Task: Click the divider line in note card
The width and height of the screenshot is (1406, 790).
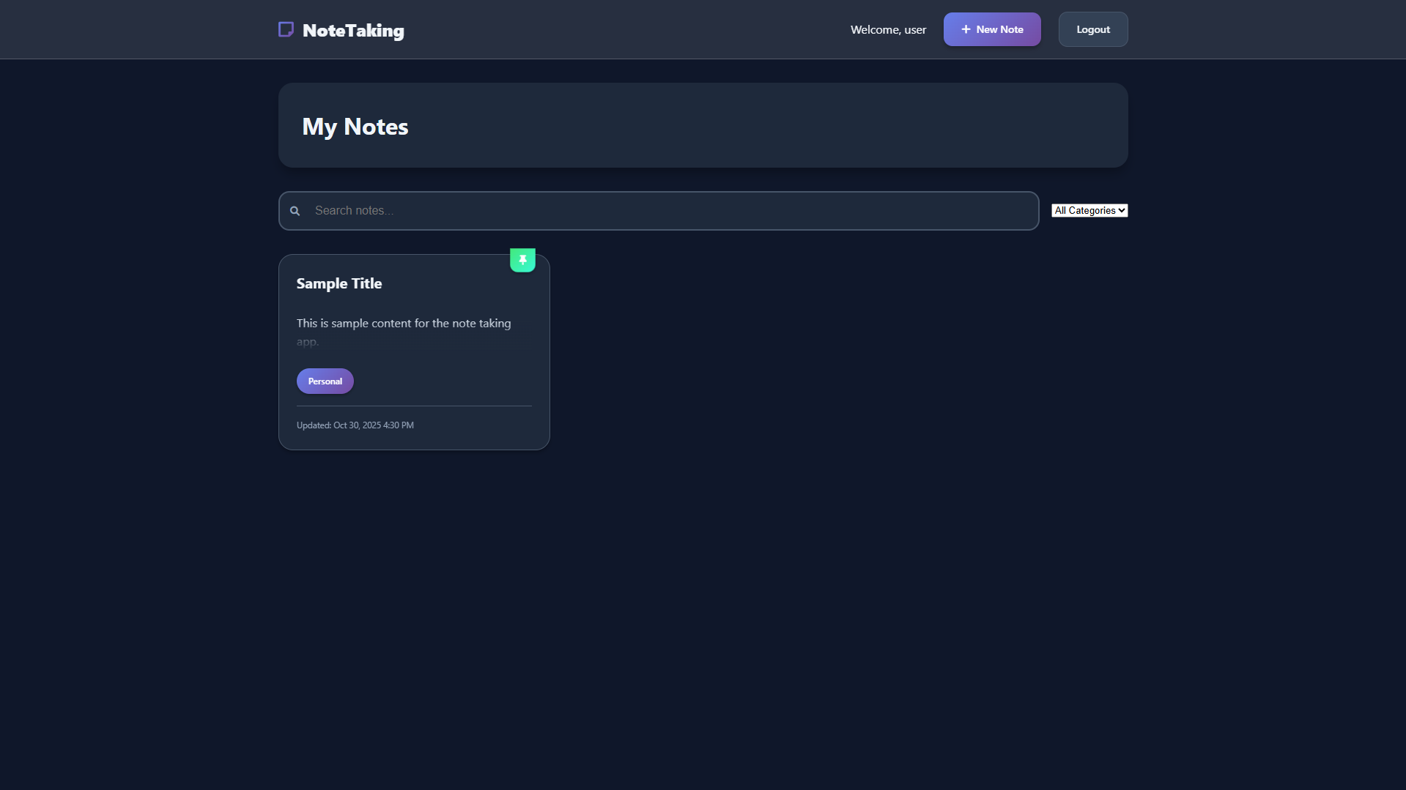Action: [x=414, y=406]
